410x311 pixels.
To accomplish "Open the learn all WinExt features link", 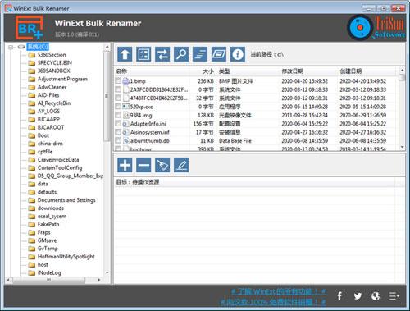I will [x=279, y=291].
